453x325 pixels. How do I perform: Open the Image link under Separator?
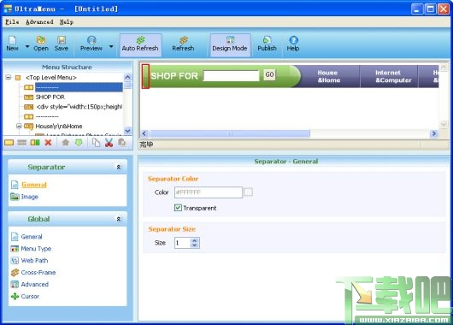(x=29, y=197)
